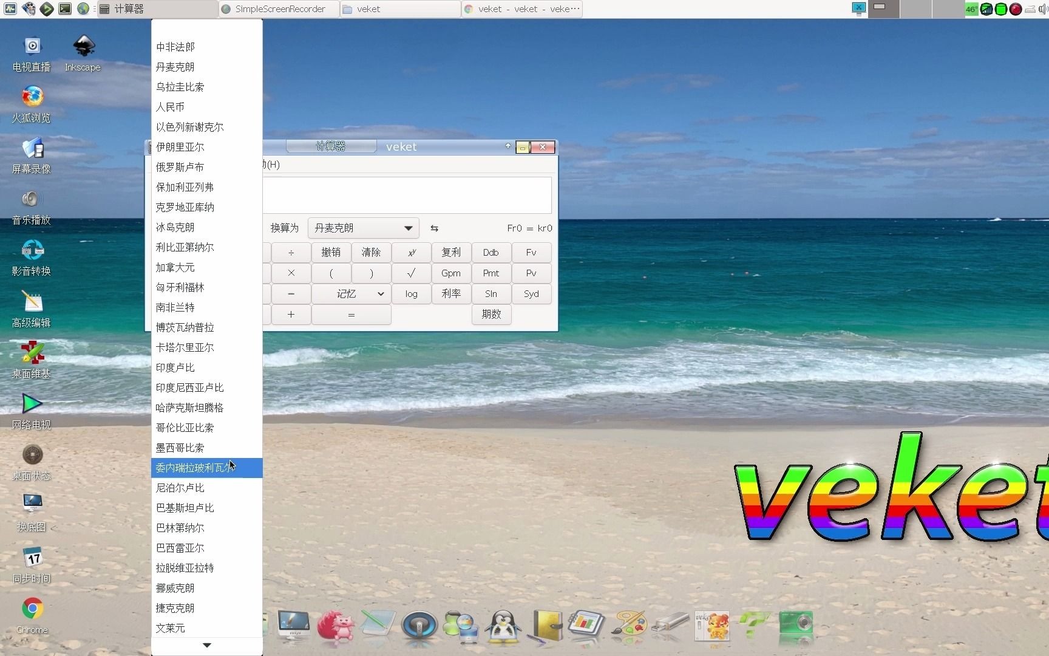Click the log button

411,294
